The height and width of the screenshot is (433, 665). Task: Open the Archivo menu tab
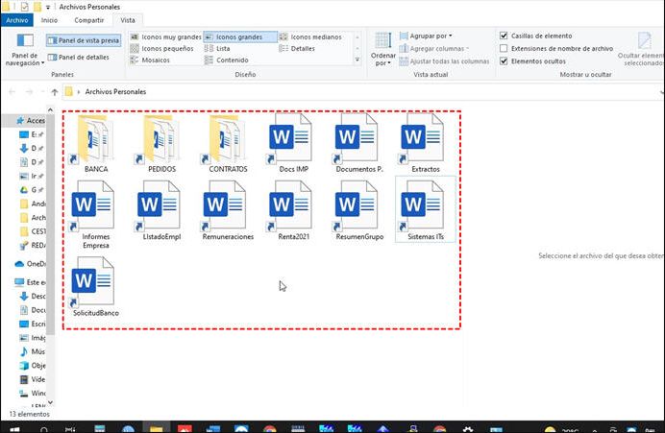click(x=17, y=20)
